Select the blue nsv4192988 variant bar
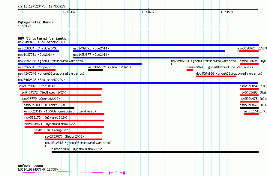This screenshot has width=267, height=176. coord(80,64)
